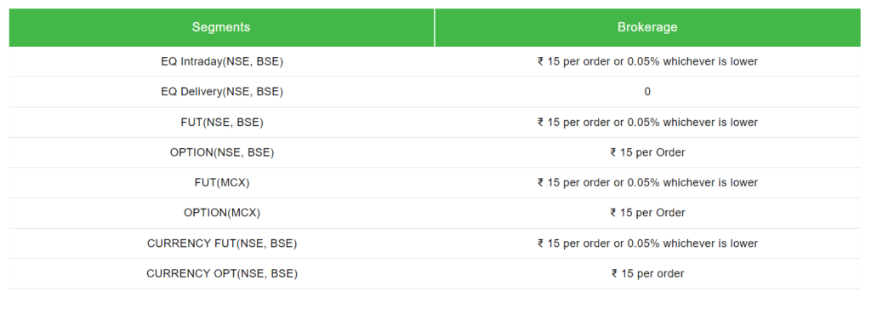871x332 pixels.
Task: Select the FUT(NSE, BSE) brokerage value
Action: [x=647, y=123]
